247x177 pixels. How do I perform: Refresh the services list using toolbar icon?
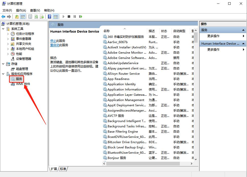tap(36, 16)
